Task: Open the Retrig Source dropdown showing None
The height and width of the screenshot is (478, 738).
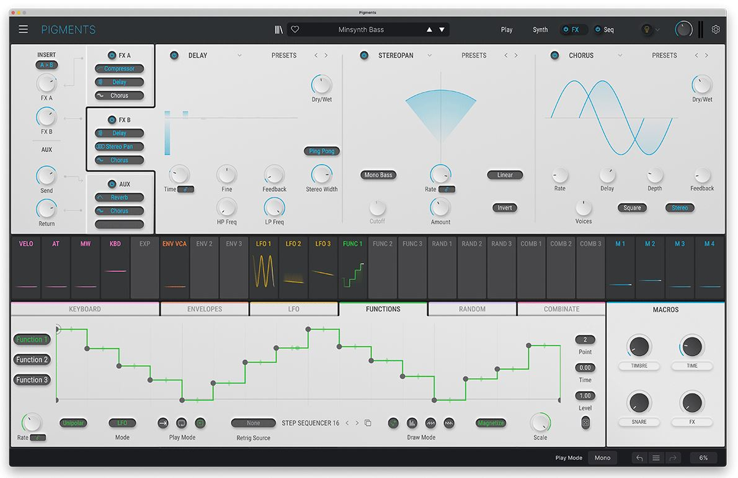Action: pyautogui.click(x=254, y=423)
